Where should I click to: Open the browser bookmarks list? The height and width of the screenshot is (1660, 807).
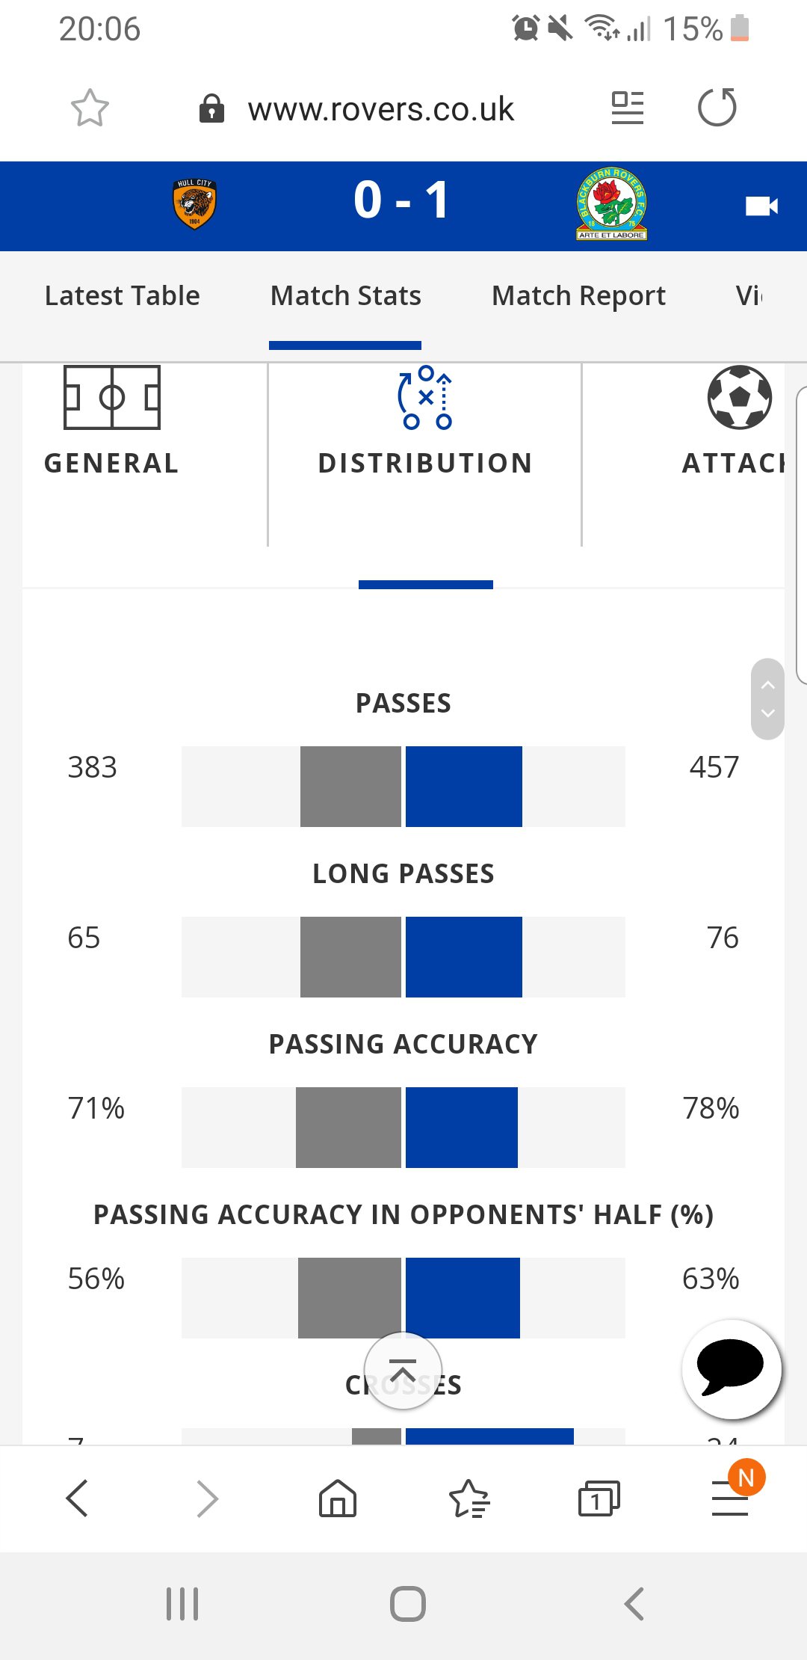(469, 1498)
